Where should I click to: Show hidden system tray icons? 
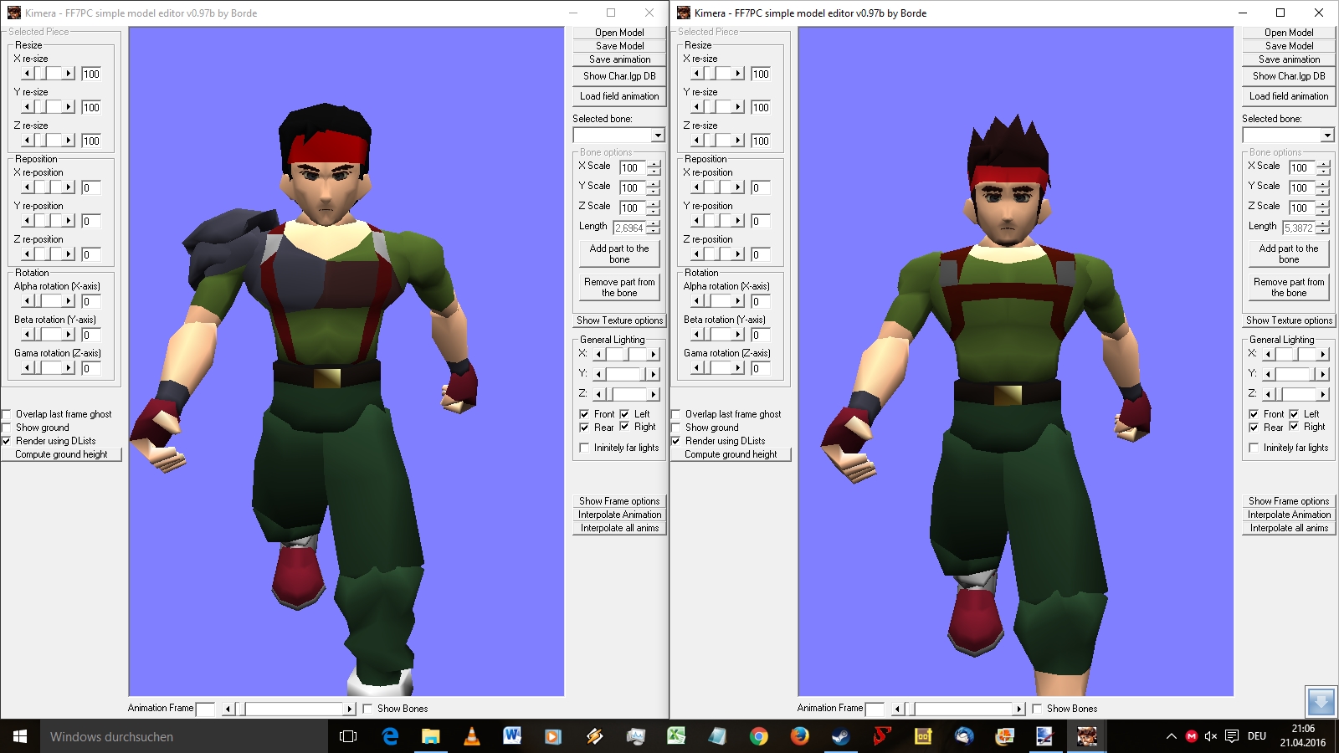1171,736
